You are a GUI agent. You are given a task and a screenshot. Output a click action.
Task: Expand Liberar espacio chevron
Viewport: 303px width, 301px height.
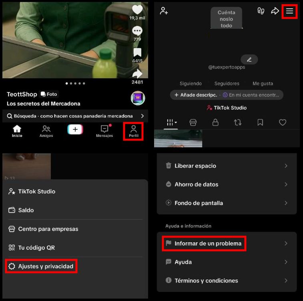pyautogui.click(x=286, y=166)
